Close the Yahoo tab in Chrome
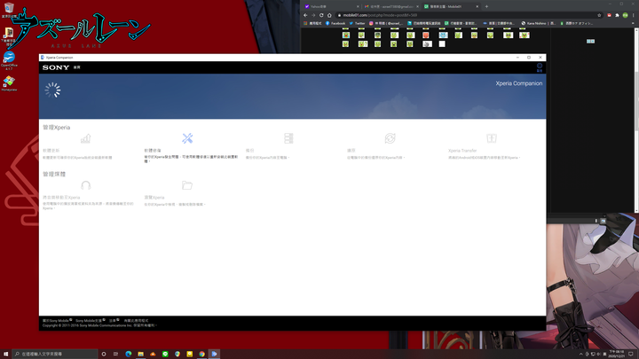 358,6
